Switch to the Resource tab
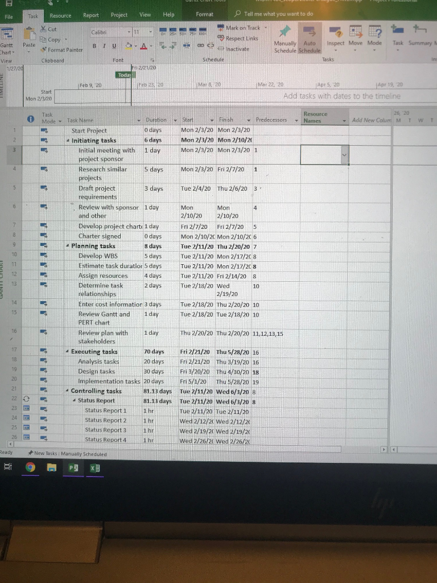The width and height of the screenshot is (437, 583). [60, 15]
